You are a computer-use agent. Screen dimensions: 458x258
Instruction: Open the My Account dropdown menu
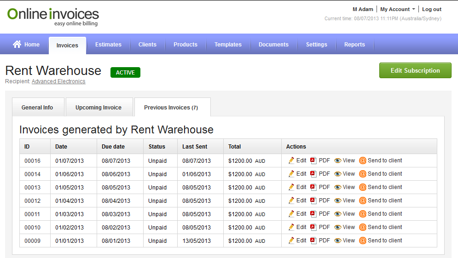(x=397, y=9)
